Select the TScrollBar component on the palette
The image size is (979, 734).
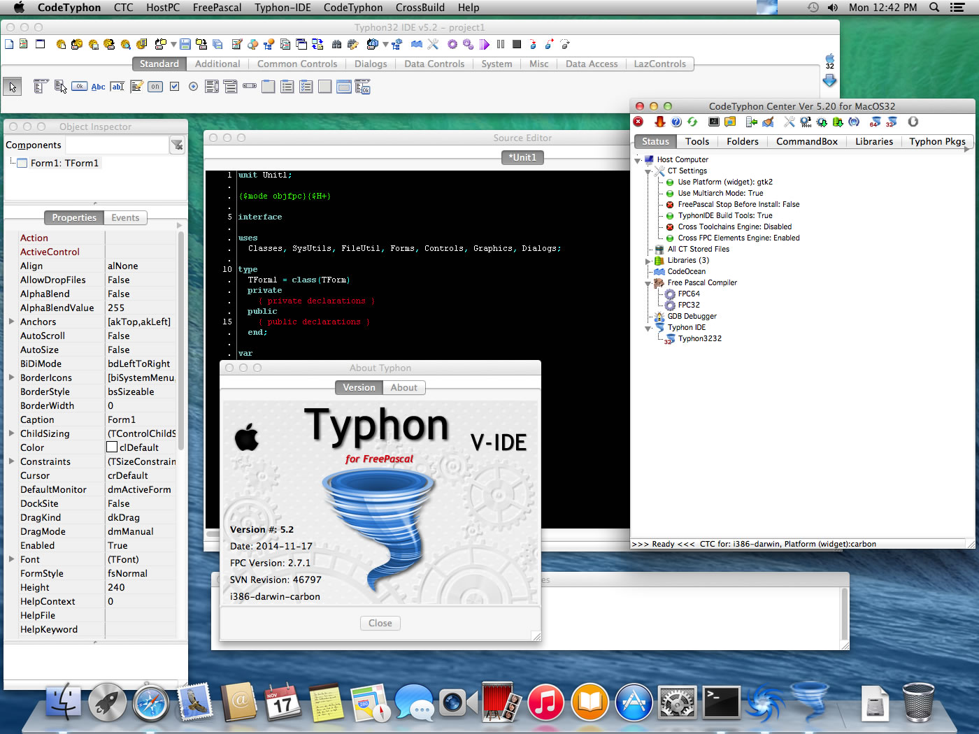point(250,87)
